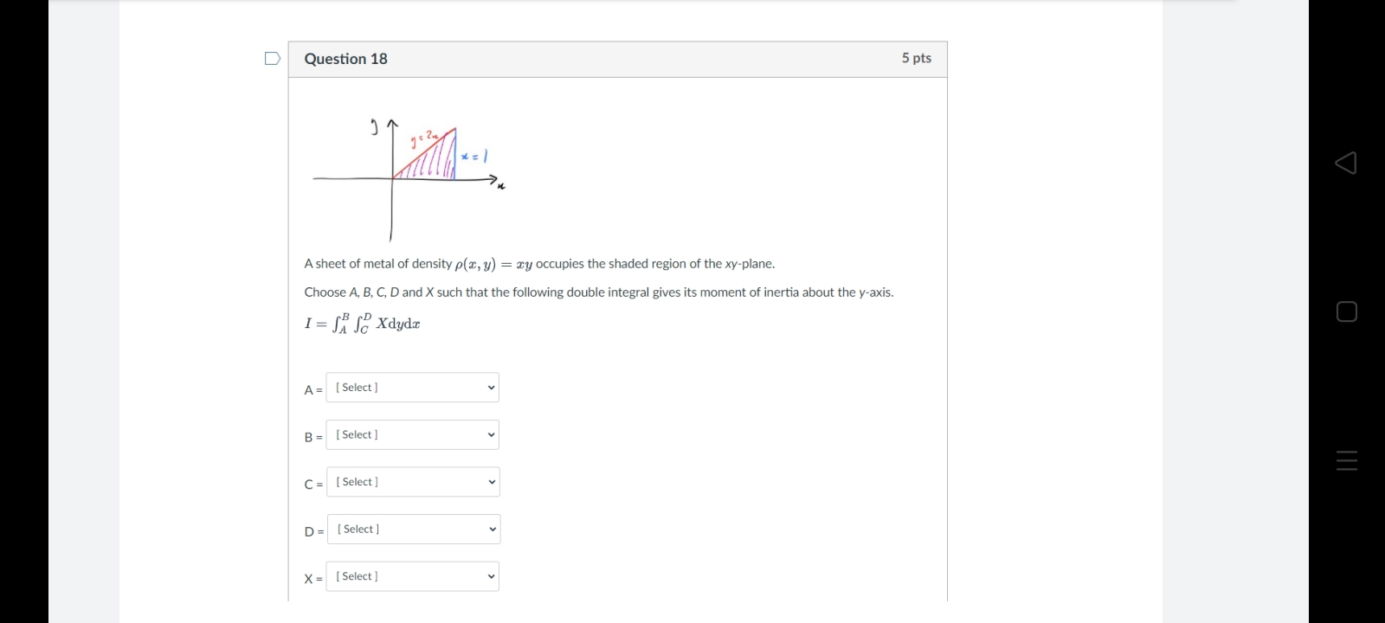The height and width of the screenshot is (623, 1385).
Task: Expand the X = answer choices
Action: click(412, 575)
